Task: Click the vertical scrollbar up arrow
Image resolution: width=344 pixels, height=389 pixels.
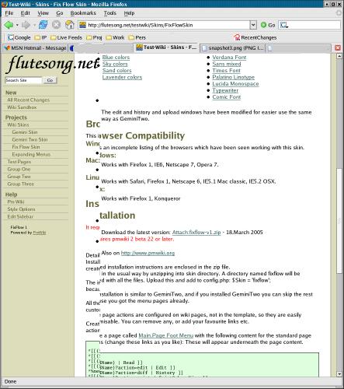Action: (x=339, y=56)
